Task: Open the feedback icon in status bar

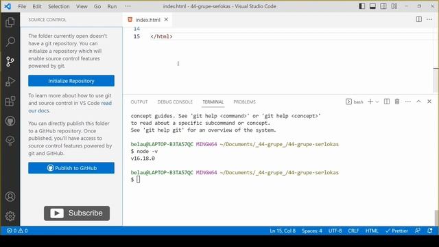Action: [x=418, y=231]
